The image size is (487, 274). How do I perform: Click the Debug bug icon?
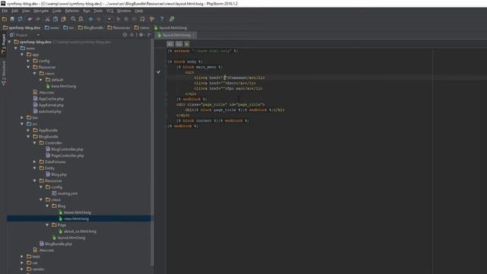[126, 19]
